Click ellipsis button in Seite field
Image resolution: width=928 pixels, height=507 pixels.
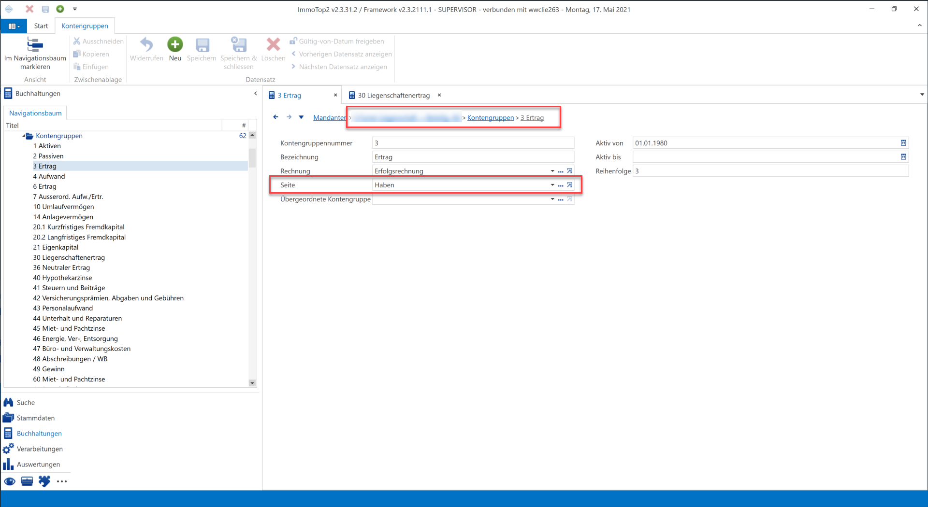[x=561, y=185]
